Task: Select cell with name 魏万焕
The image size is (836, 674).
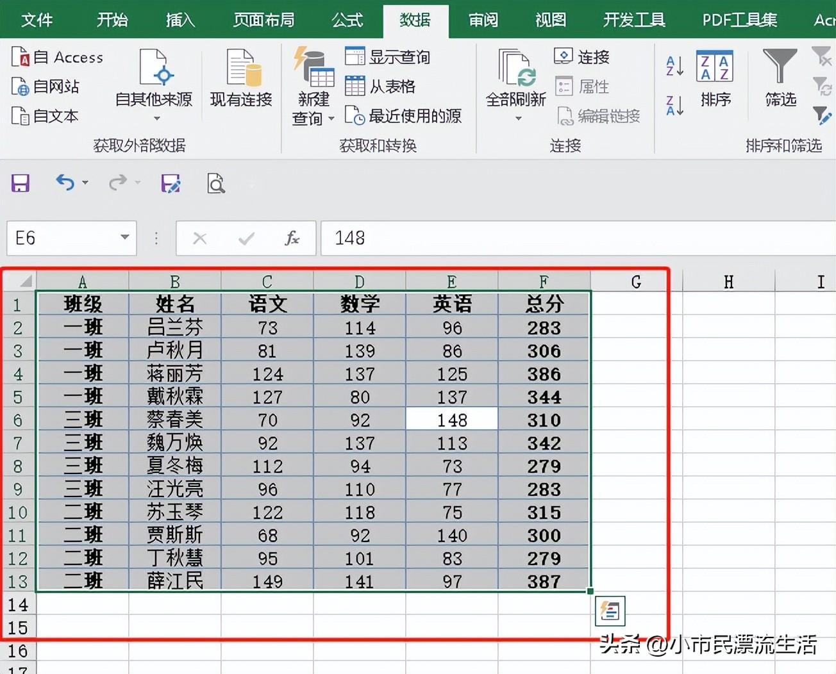Action: pos(175,443)
